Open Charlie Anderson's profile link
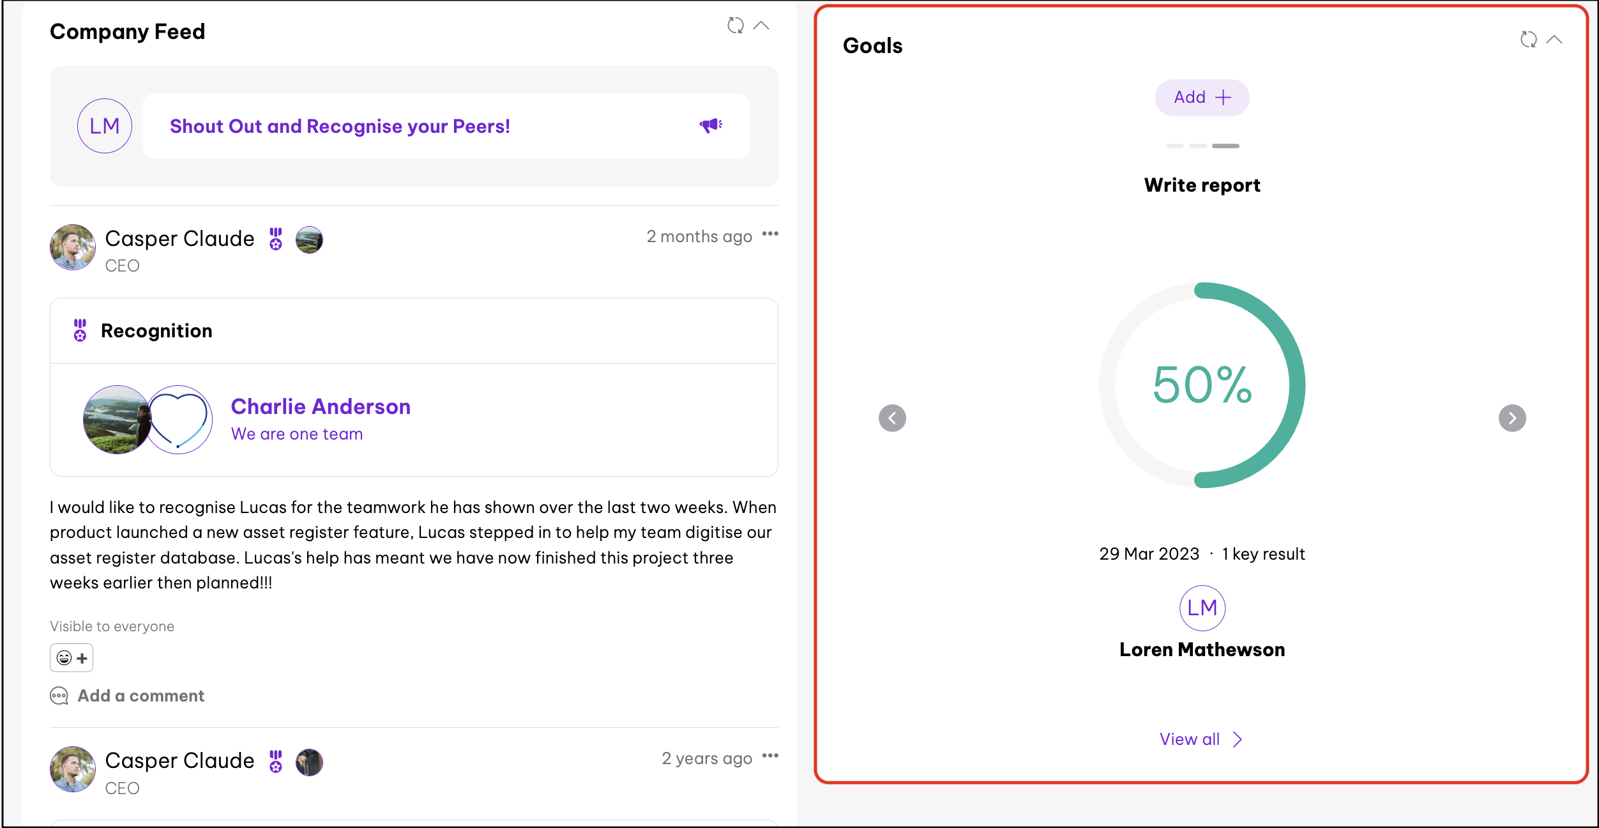This screenshot has height=828, width=1599. tap(321, 406)
